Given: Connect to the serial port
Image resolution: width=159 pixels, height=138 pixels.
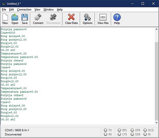Looking at the screenshot, I should pos(38,19).
